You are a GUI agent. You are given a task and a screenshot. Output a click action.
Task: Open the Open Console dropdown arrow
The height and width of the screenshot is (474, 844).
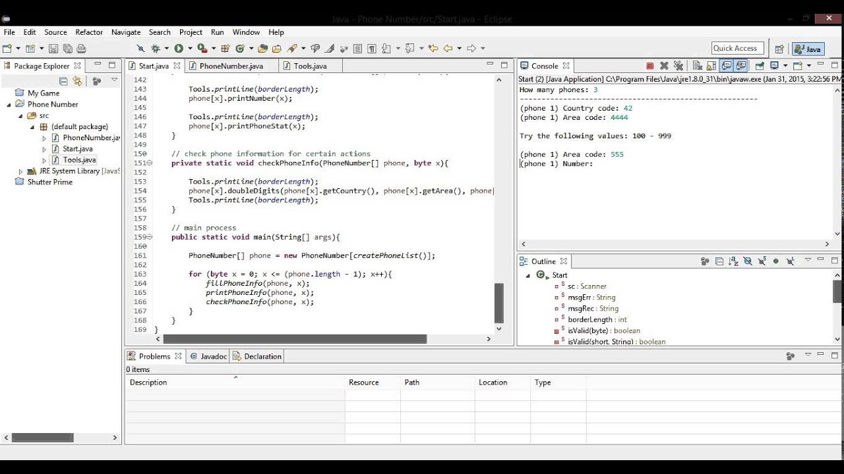[808, 66]
